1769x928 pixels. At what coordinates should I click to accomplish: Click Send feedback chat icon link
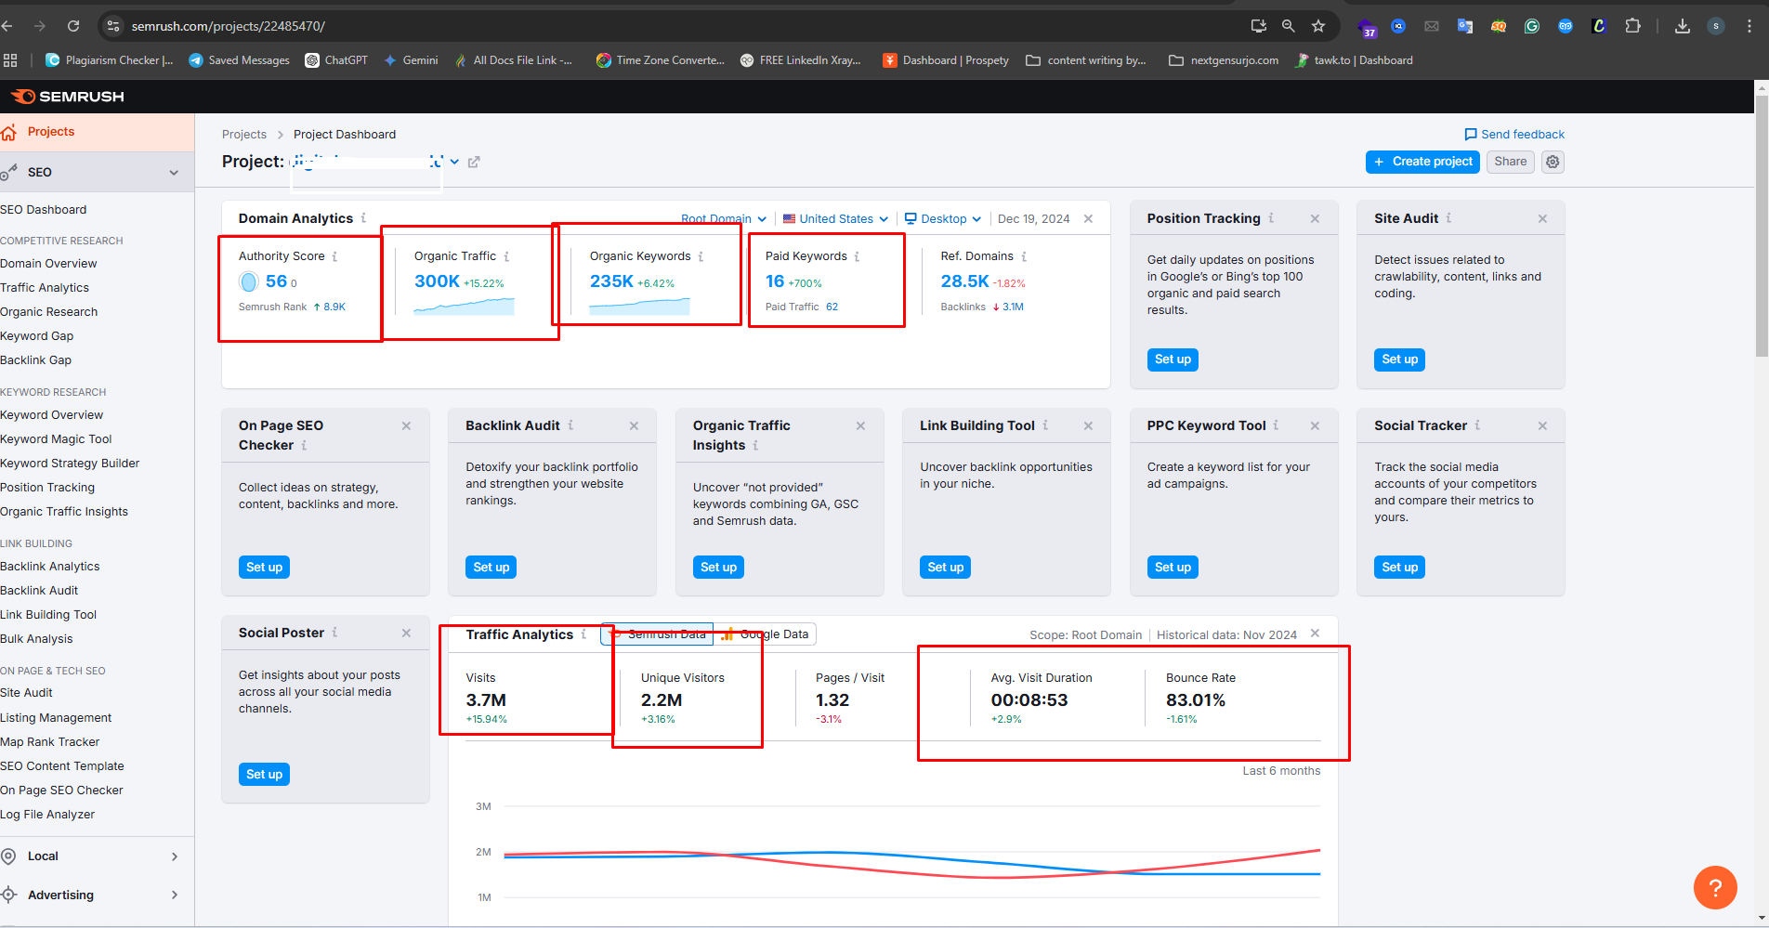pyautogui.click(x=1514, y=135)
